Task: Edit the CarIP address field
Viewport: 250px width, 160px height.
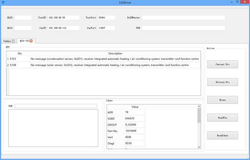Action: point(64,28)
